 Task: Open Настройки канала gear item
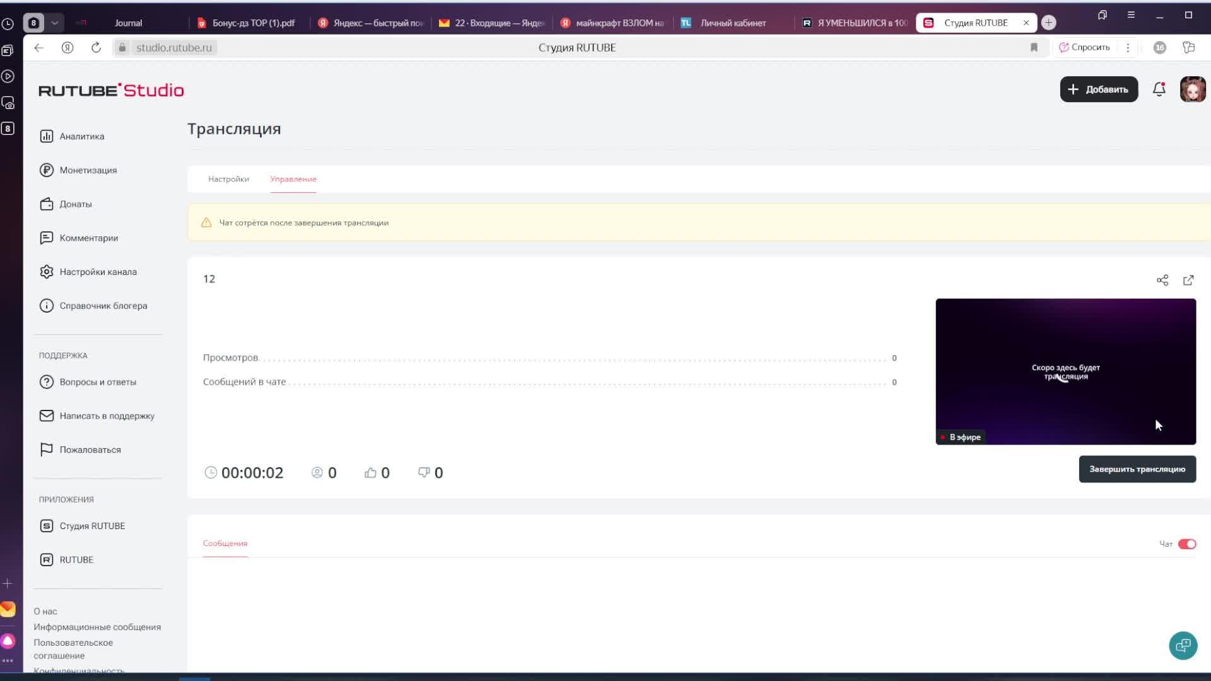tap(88, 272)
